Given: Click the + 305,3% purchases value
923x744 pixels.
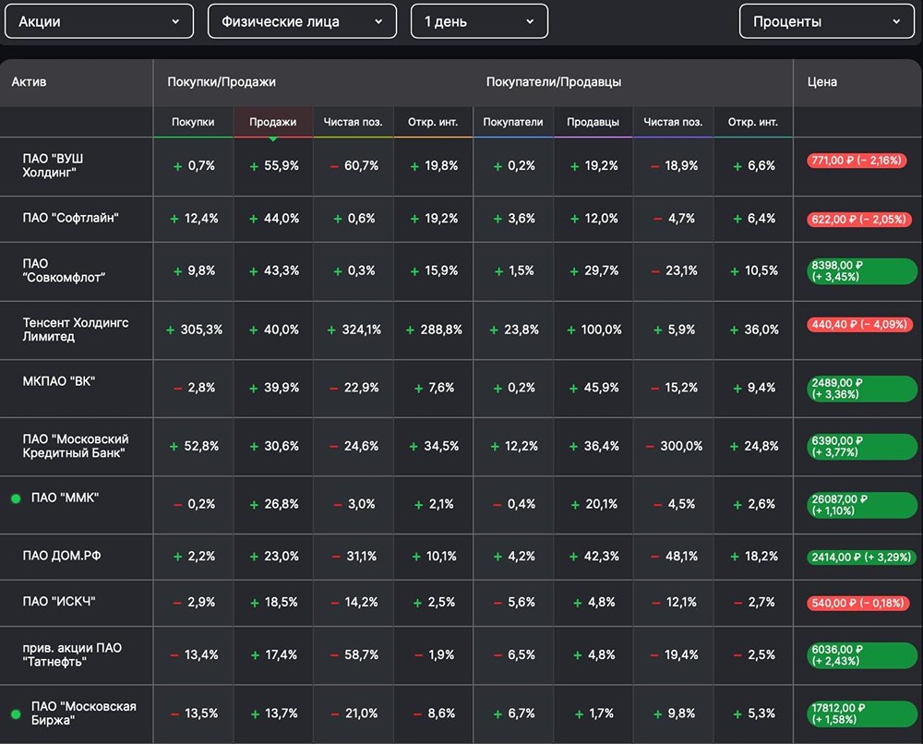Looking at the screenshot, I should point(194,330).
